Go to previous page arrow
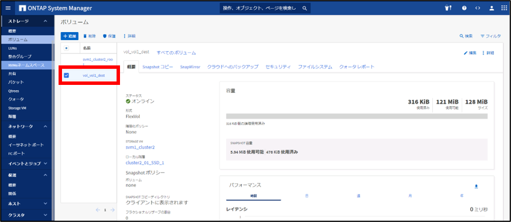The height and width of the screenshot is (222, 511). 98,210
